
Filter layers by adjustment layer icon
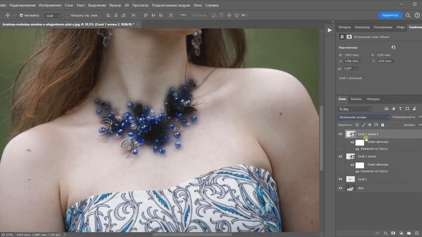click(x=394, y=109)
